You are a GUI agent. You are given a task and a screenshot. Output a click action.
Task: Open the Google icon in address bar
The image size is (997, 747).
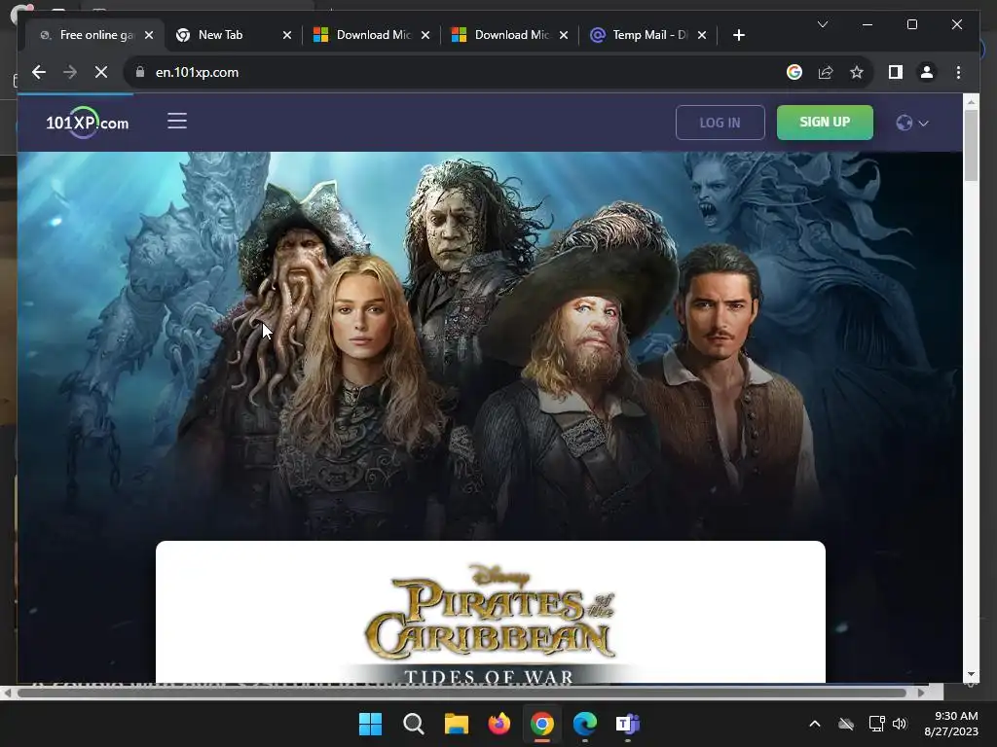(x=794, y=72)
